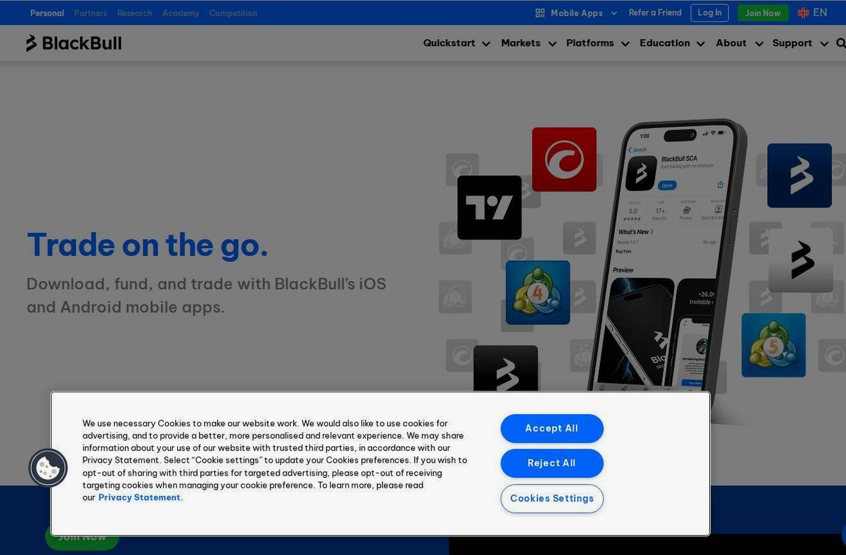Click the green Join Now header button
Screen dimensions: 846x555
(x=763, y=13)
